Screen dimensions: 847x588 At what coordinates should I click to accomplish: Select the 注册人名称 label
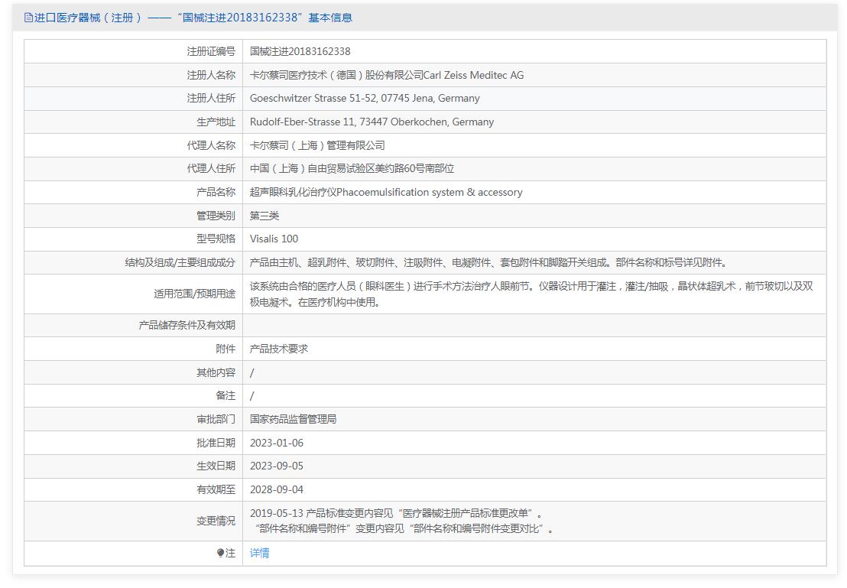point(211,75)
